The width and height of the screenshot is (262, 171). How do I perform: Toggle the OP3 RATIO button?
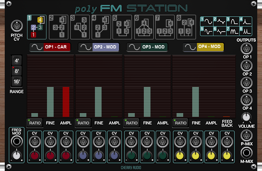pyautogui.click(x=131, y=123)
